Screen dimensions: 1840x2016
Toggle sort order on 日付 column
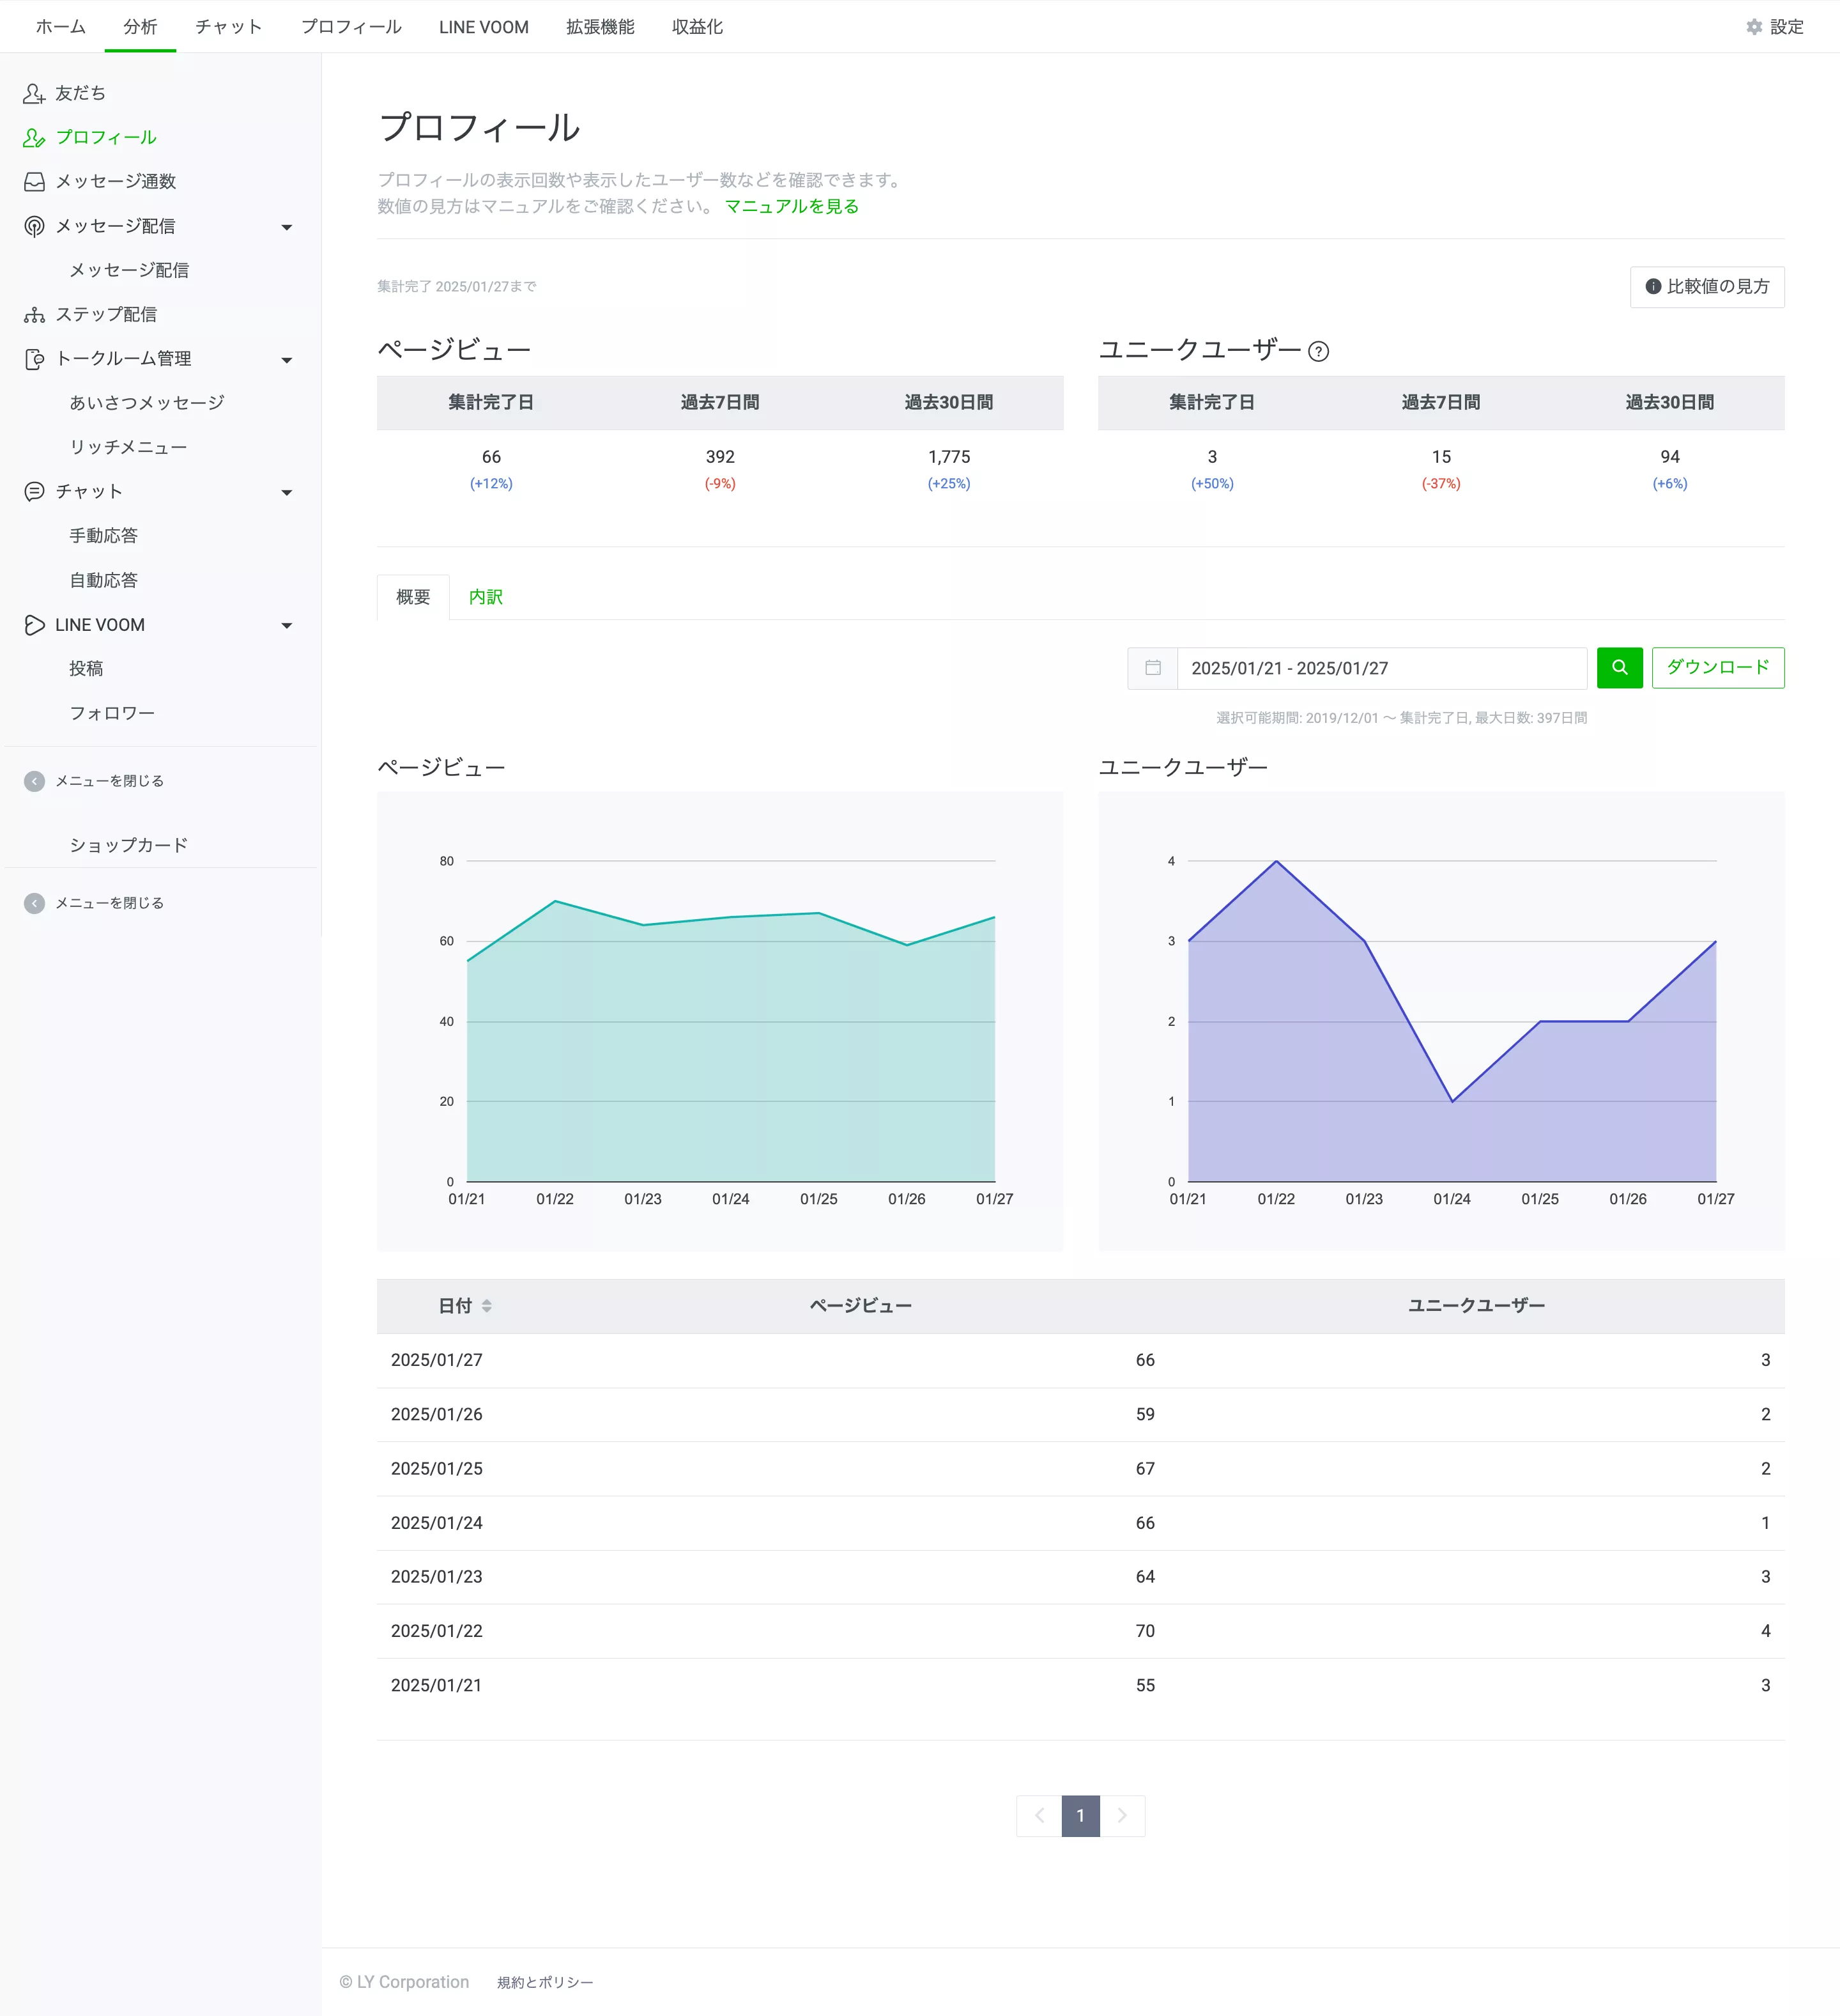[x=487, y=1306]
